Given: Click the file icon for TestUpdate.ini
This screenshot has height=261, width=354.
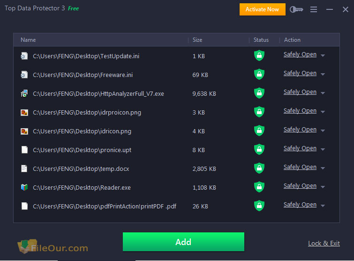Looking at the screenshot, I should pos(24,56).
